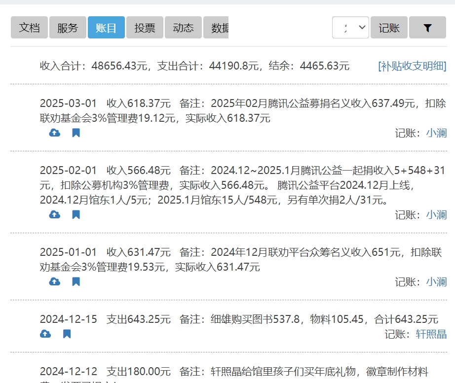Click bookmark icon for 2025-02-01 entry

coord(76,214)
